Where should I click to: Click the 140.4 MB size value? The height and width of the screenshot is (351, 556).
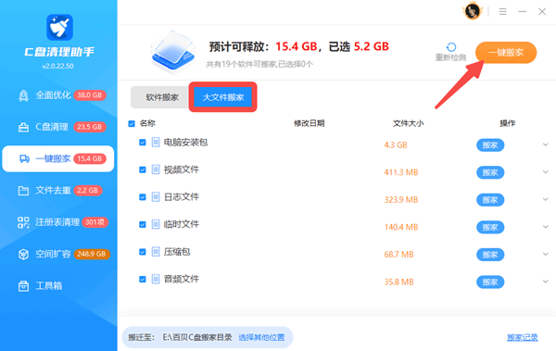click(x=401, y=227)
